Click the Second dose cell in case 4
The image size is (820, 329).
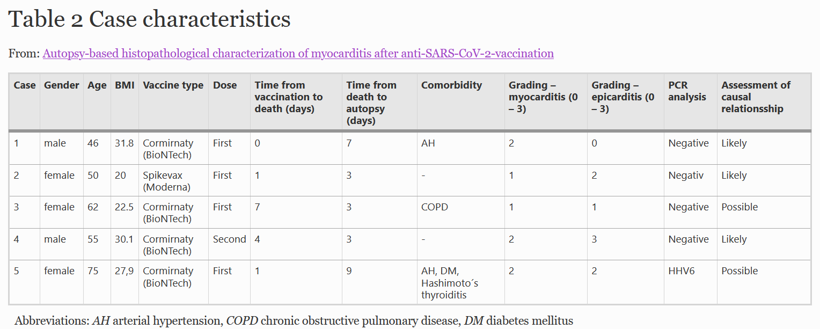coord(229,239)
